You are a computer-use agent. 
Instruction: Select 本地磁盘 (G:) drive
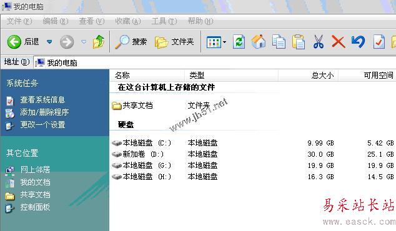141,165
